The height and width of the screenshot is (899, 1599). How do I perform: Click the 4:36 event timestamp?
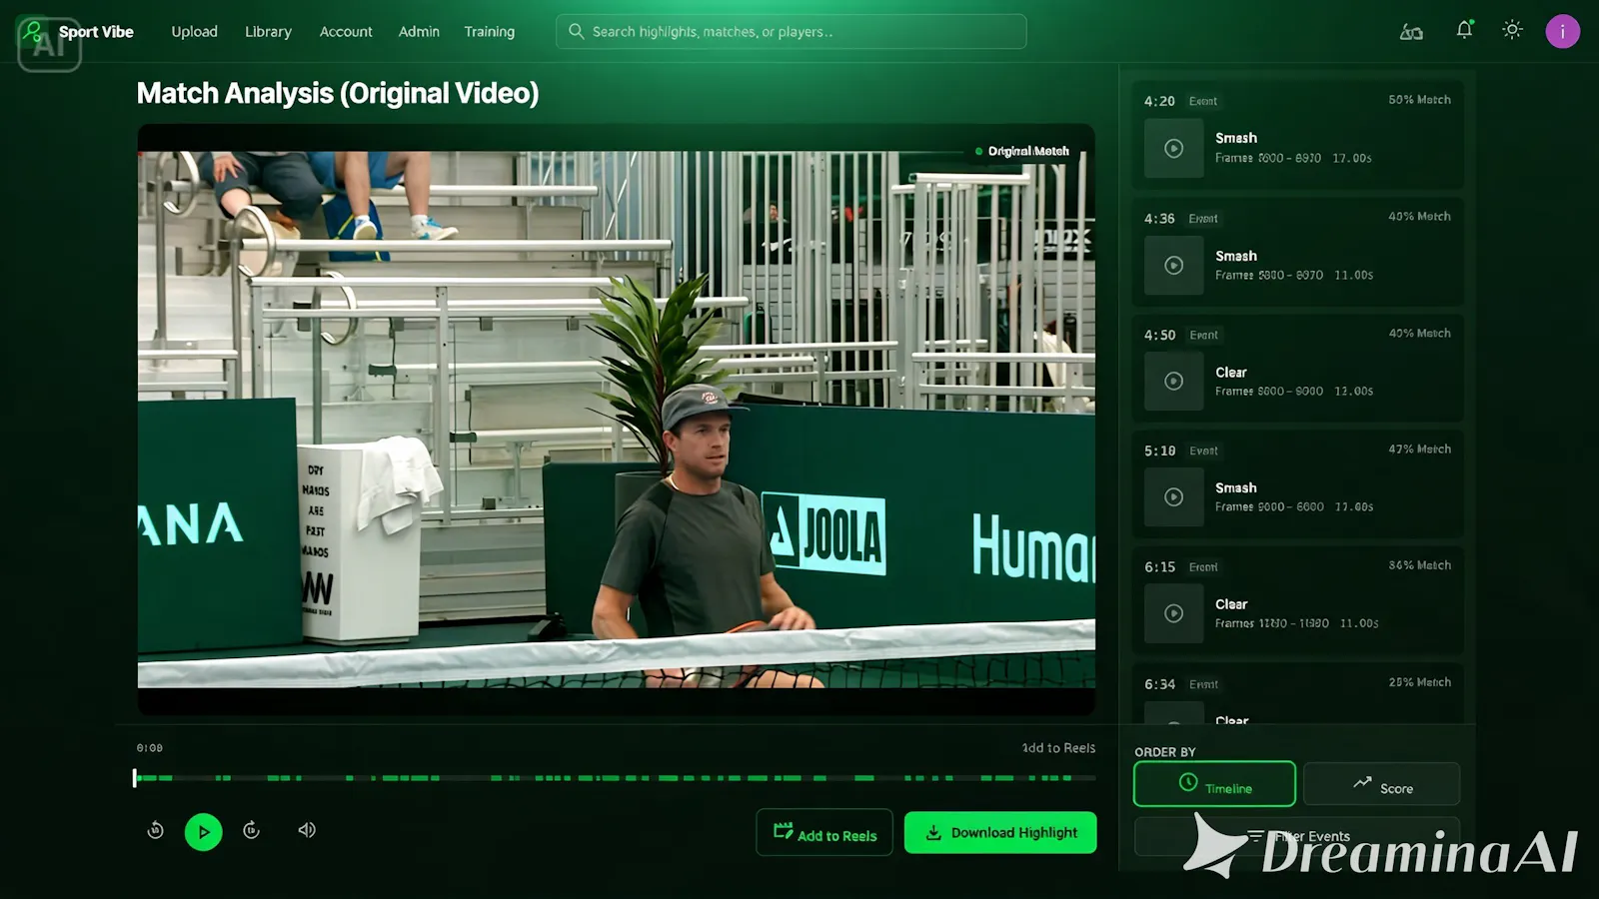click(x=1159, y=218)
